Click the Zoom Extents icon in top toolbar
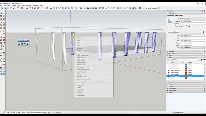 point(59,8)
